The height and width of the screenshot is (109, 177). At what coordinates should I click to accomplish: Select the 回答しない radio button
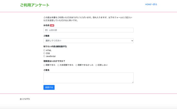[x=96, y=65]
